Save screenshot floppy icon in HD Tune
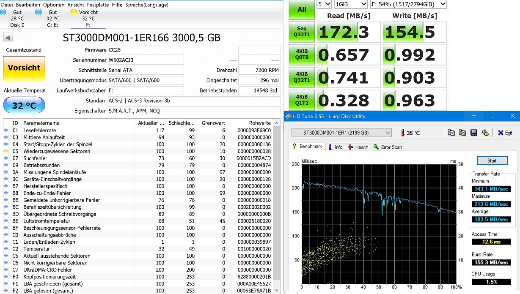 [x=474, y=133]
